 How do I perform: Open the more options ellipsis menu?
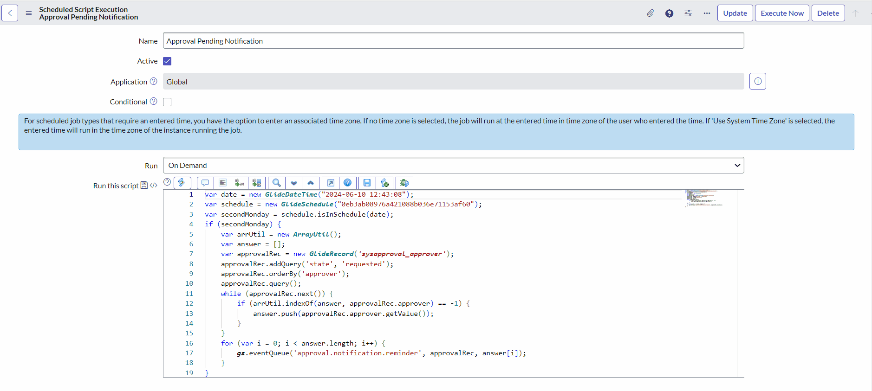click(707, 13)
